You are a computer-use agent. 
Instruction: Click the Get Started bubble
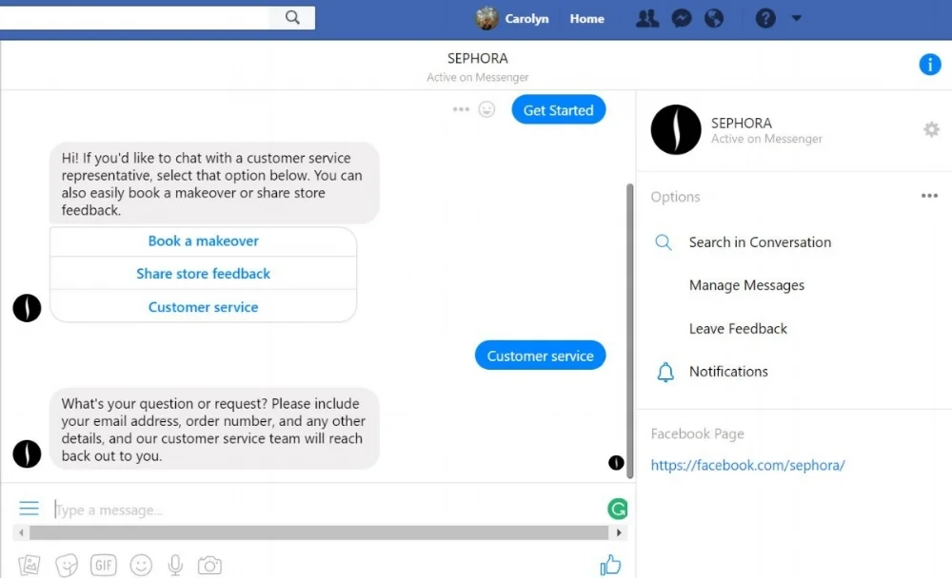pyautogui.click(x=559, y=109)
